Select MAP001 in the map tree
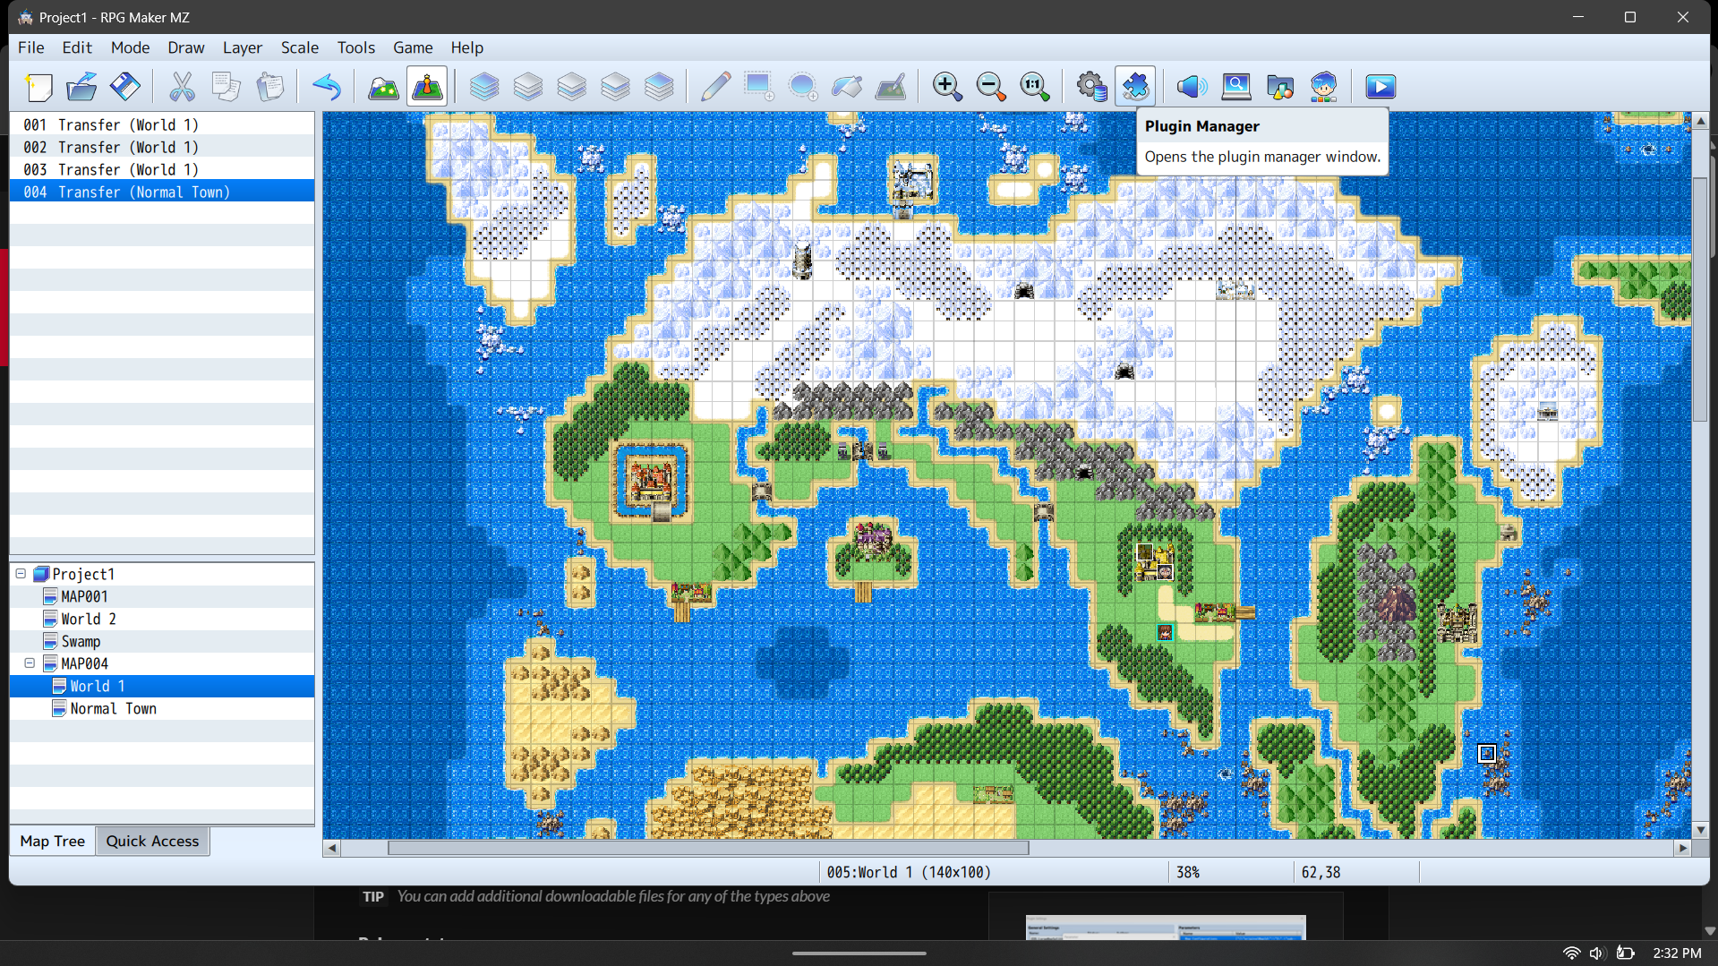The image size is (1718, 966). click(84, 596)
